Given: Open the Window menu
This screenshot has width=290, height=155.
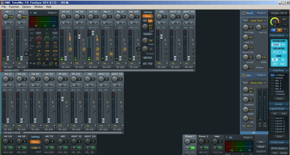Looking at the screenshot, I should [x=39, y=7].
